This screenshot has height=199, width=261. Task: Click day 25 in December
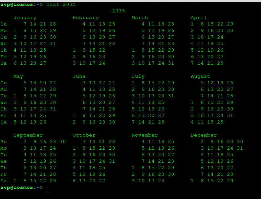pyautogui.click(x=230, y=155)
